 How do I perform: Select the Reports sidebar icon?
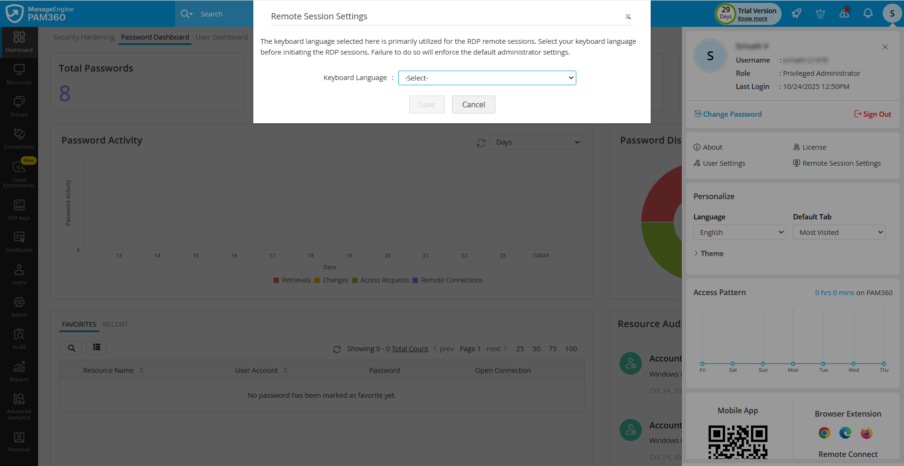pos(19,370)
